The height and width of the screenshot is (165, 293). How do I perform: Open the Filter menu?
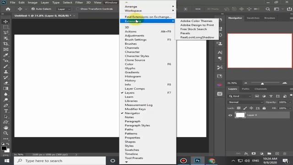[x=79, y=3]
